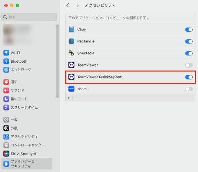198x172 pixels.
Task: Click the スクリーンタイム hourglass icon
Action: click(6, 107)
